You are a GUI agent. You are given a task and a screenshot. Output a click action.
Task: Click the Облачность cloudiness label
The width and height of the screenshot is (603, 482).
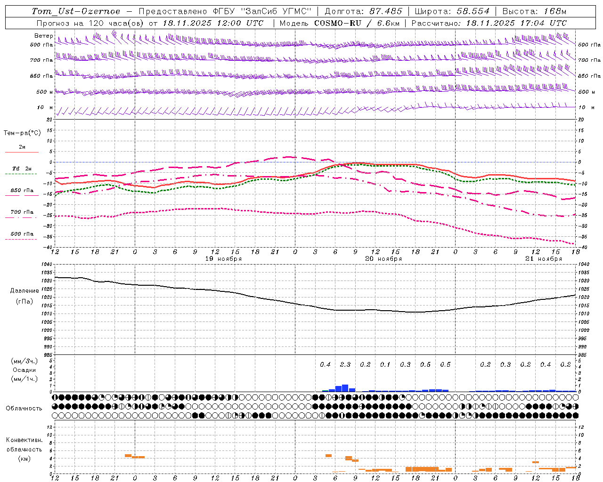pyautogui.click(x=24, y=408)
